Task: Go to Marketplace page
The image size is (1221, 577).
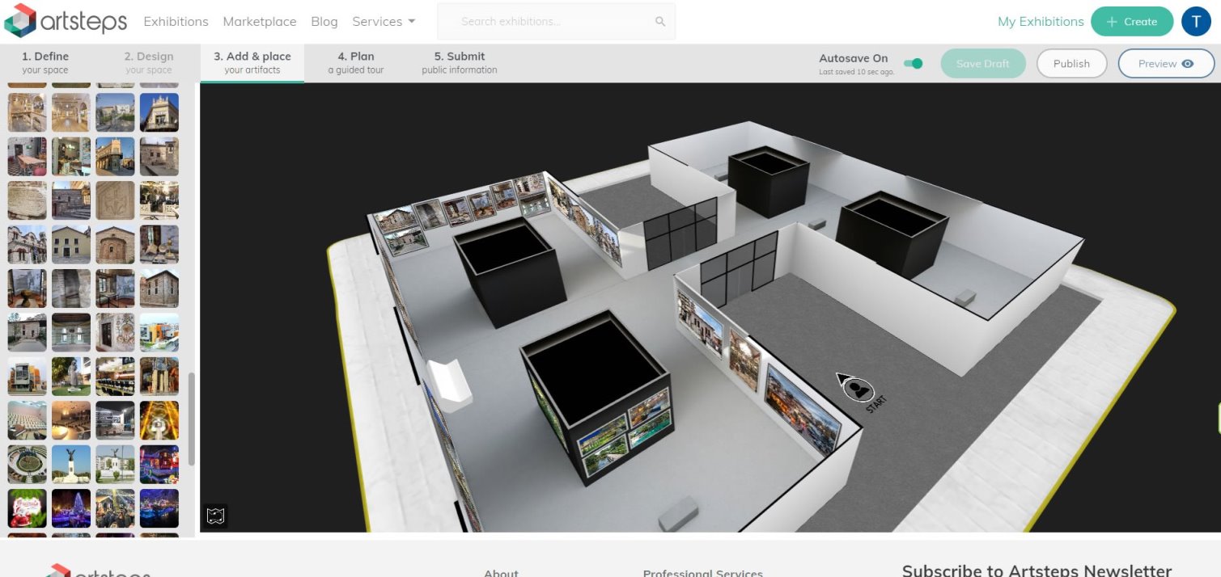Action: click(260, 22)
